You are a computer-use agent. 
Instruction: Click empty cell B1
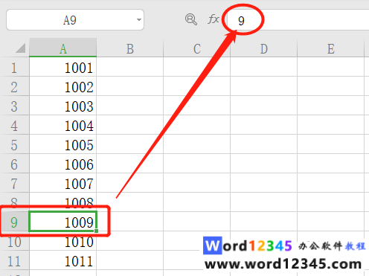[130, 67]
